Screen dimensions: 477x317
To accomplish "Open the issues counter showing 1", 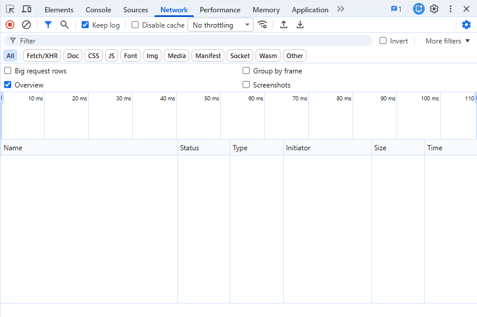I will click(x=396, y=9).
